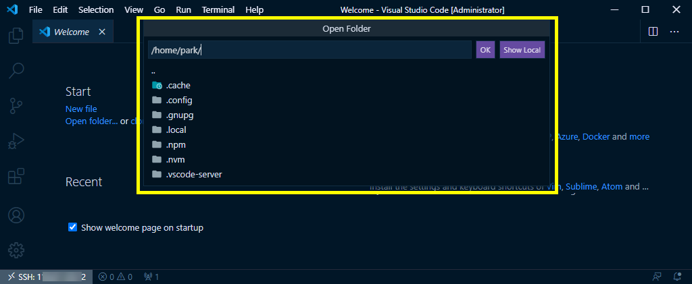Open the Accounts icon in activity bar

tap(16, 215)
